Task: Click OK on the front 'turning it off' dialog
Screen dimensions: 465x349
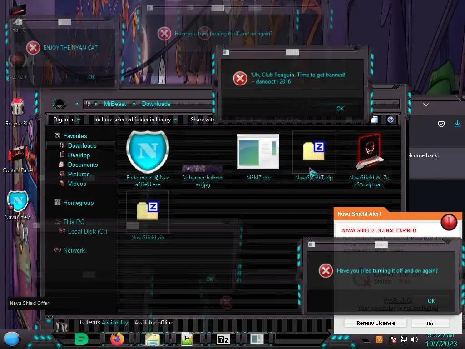Action: point(431,301)
